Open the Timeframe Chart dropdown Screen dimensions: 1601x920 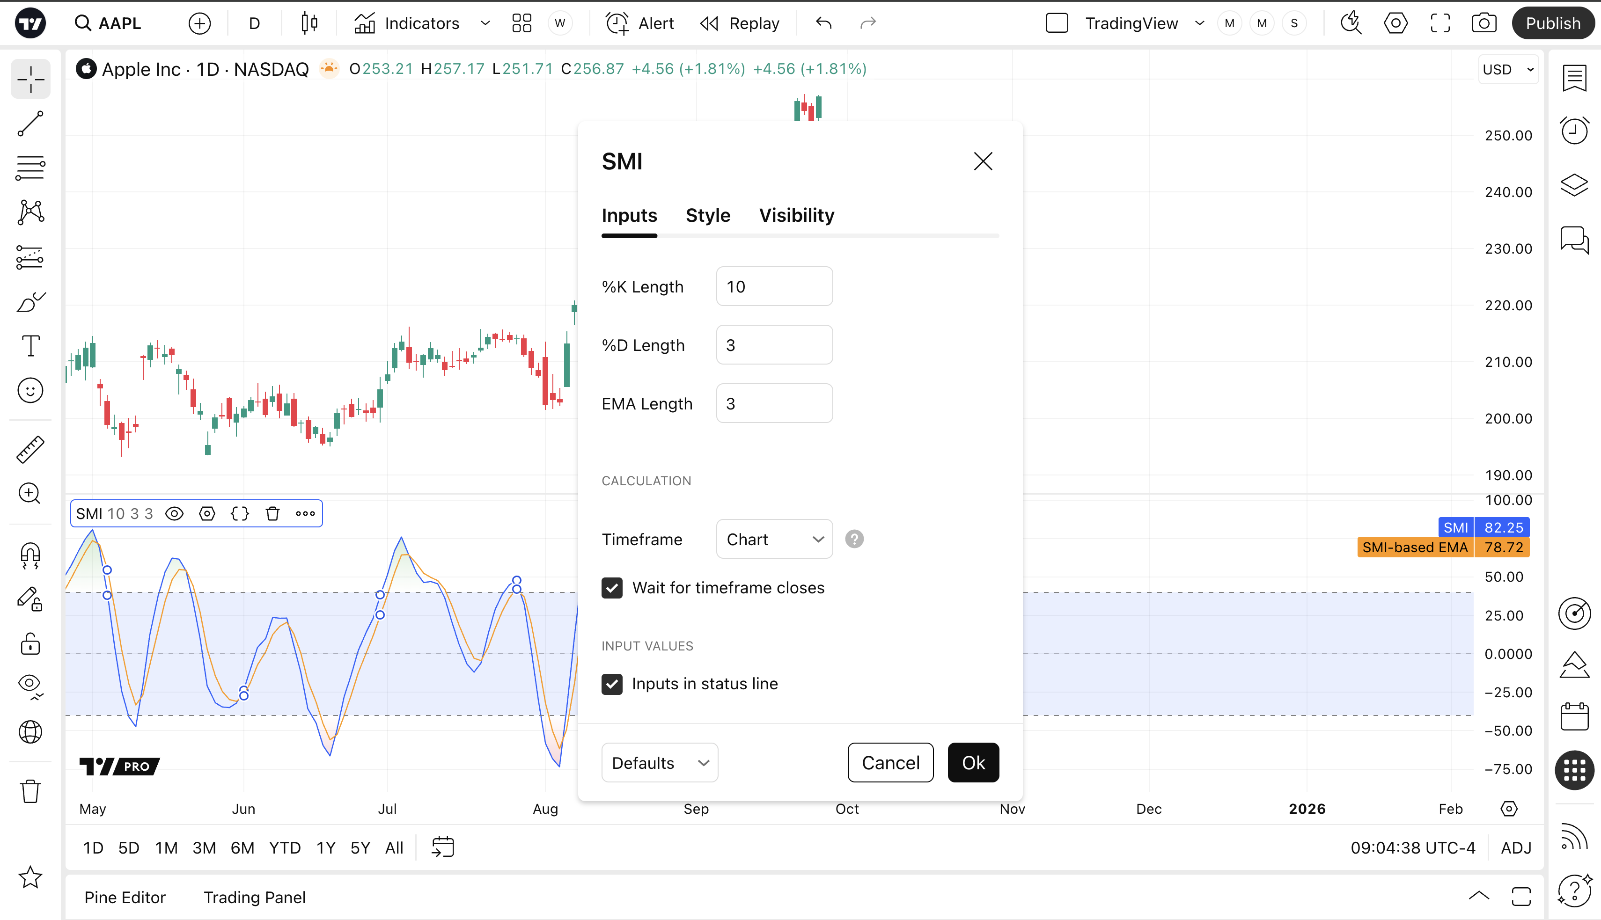(x=774, y=539)
